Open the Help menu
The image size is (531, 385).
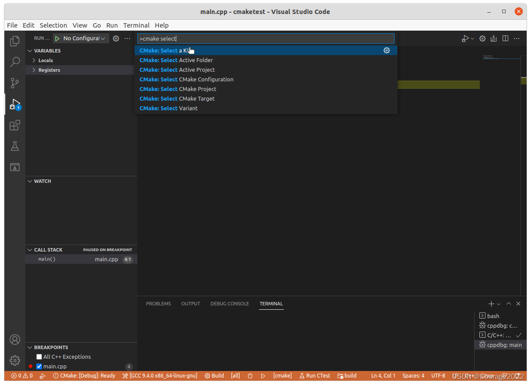[162, 25]
